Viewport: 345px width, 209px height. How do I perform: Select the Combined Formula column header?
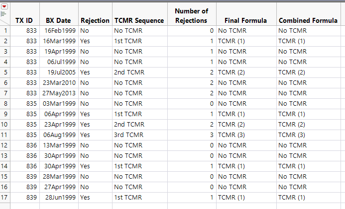(x=308, y=20)
